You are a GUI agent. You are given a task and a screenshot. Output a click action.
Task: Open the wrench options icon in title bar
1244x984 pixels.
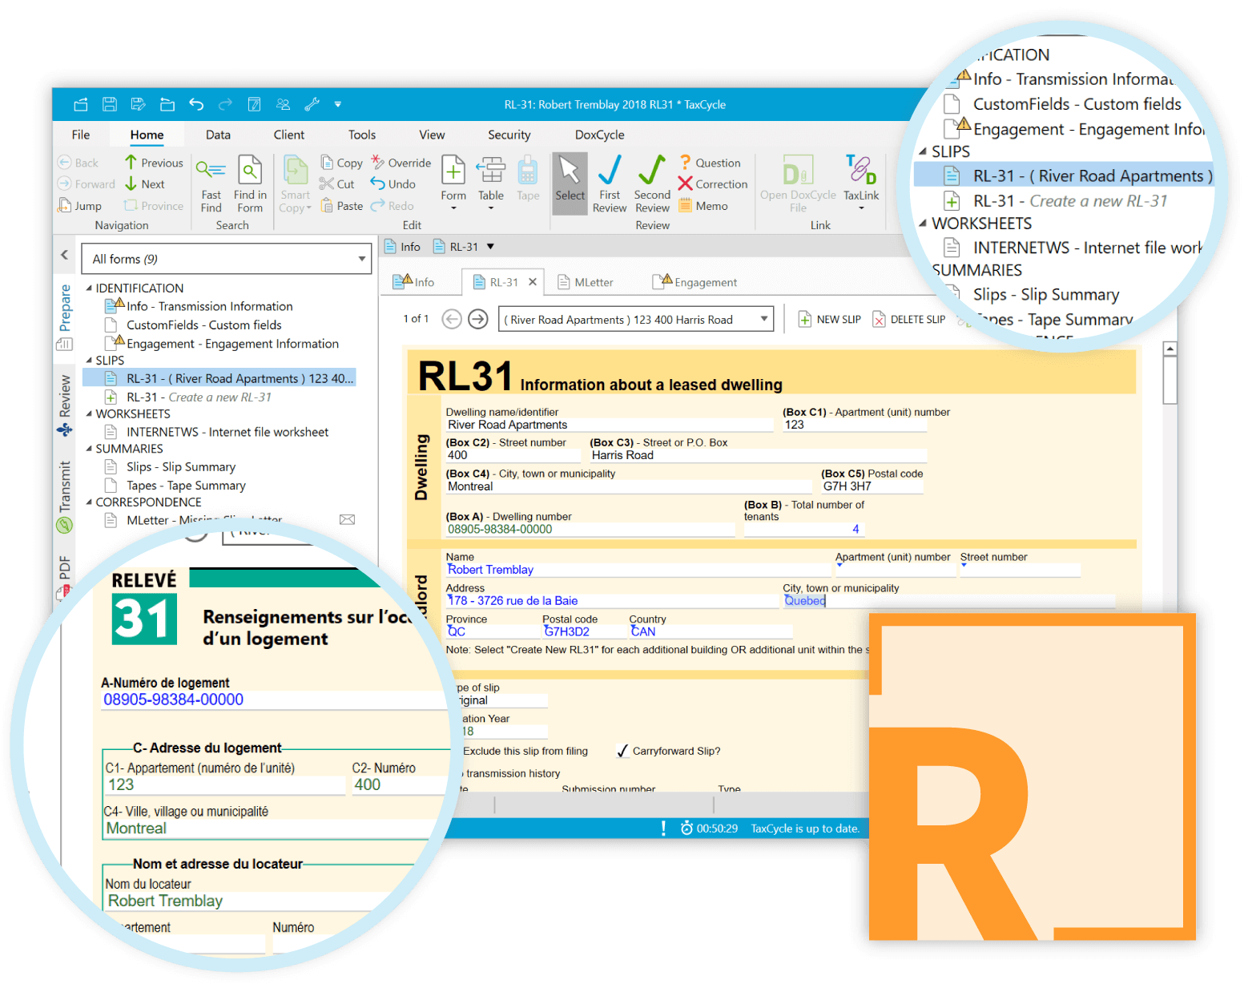[x=312, y=104]
